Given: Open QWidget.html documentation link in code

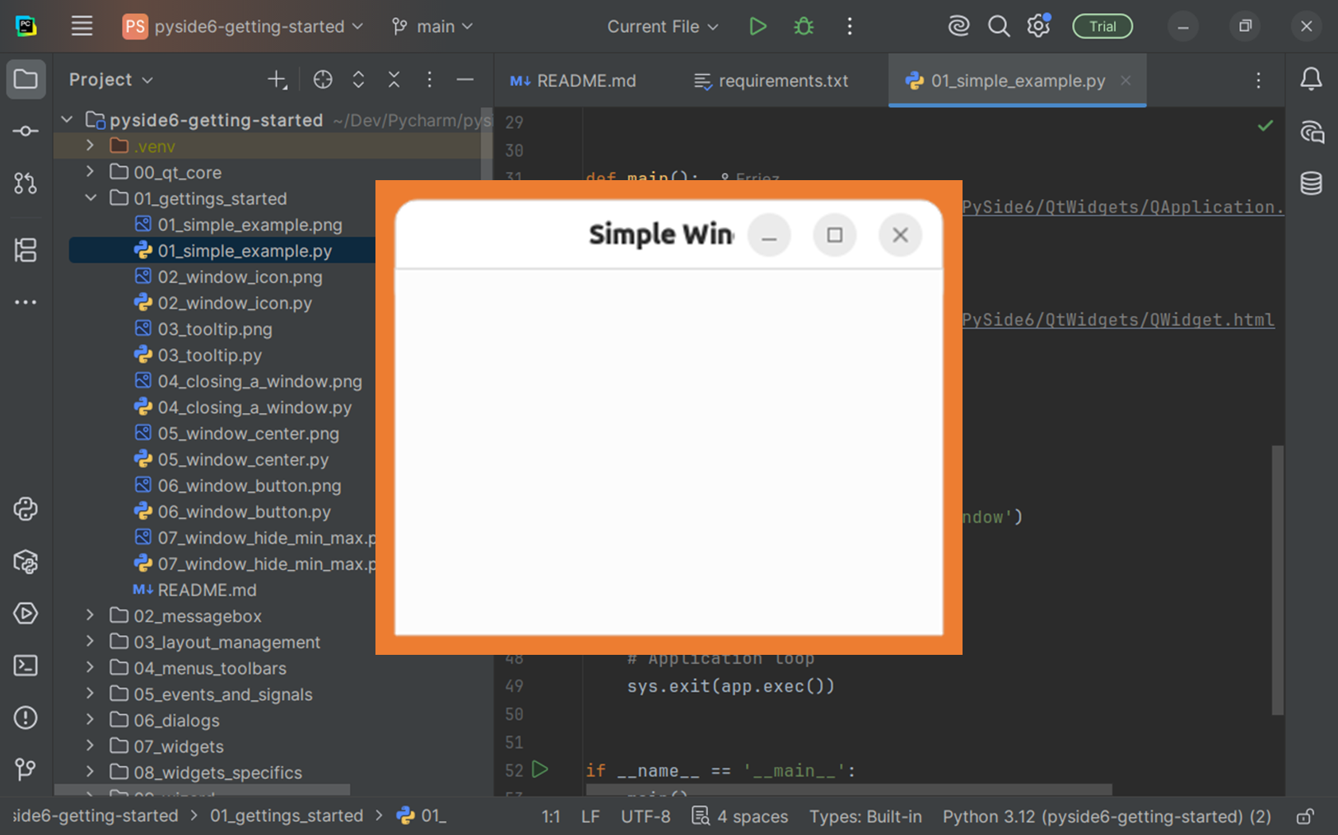Looking at the screenshot, I should tap(1118, 320).
